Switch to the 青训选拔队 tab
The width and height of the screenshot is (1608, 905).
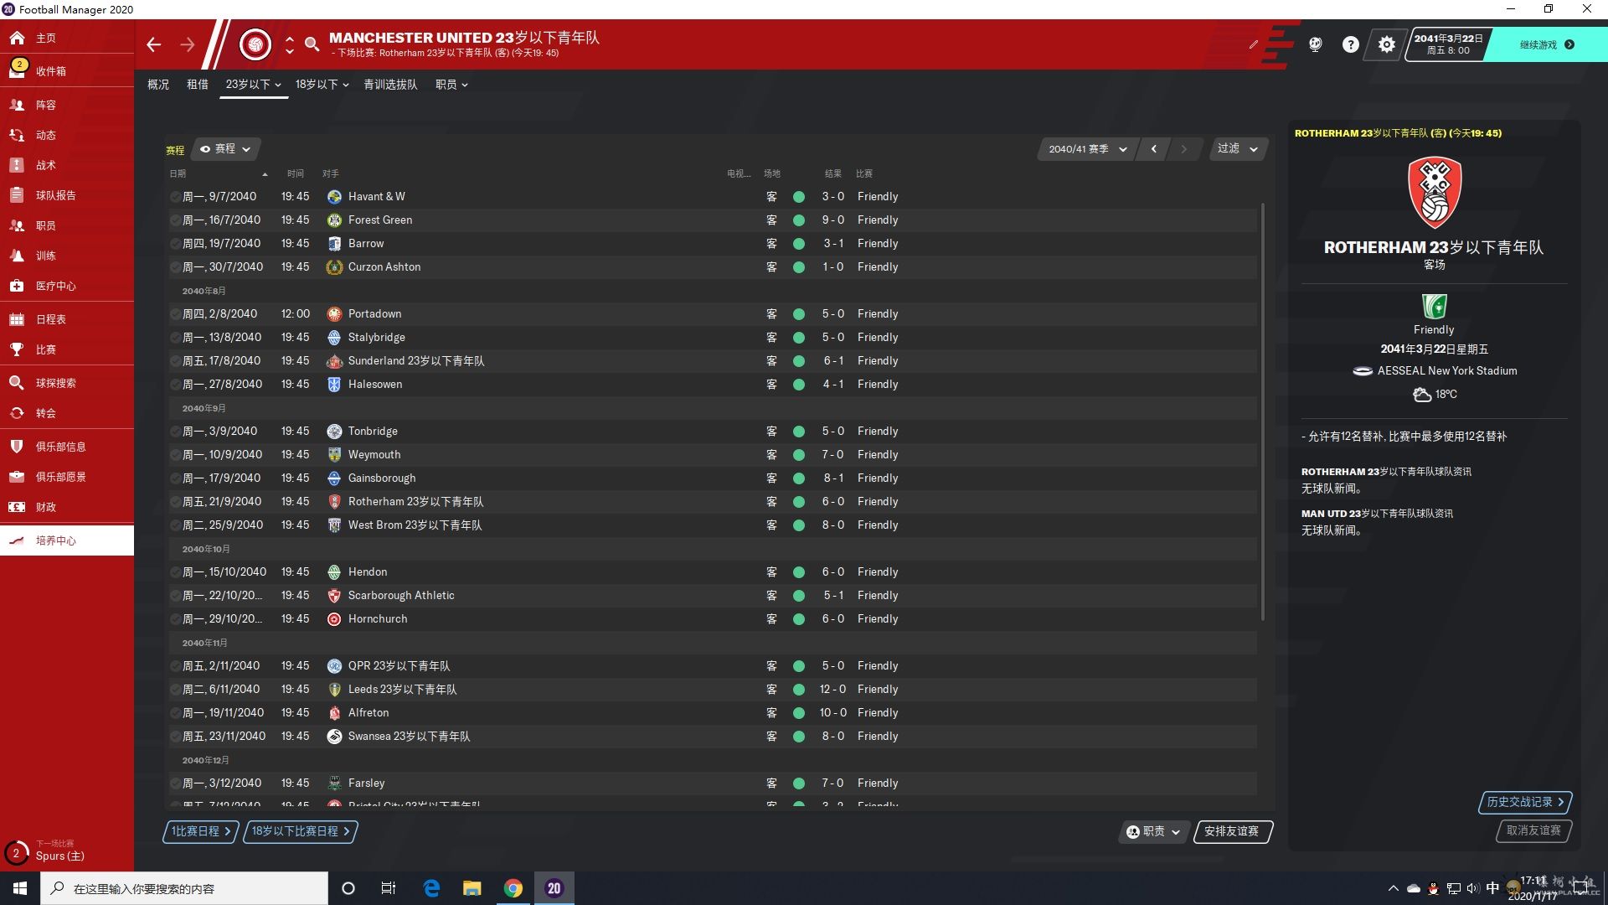coord(390,85)
